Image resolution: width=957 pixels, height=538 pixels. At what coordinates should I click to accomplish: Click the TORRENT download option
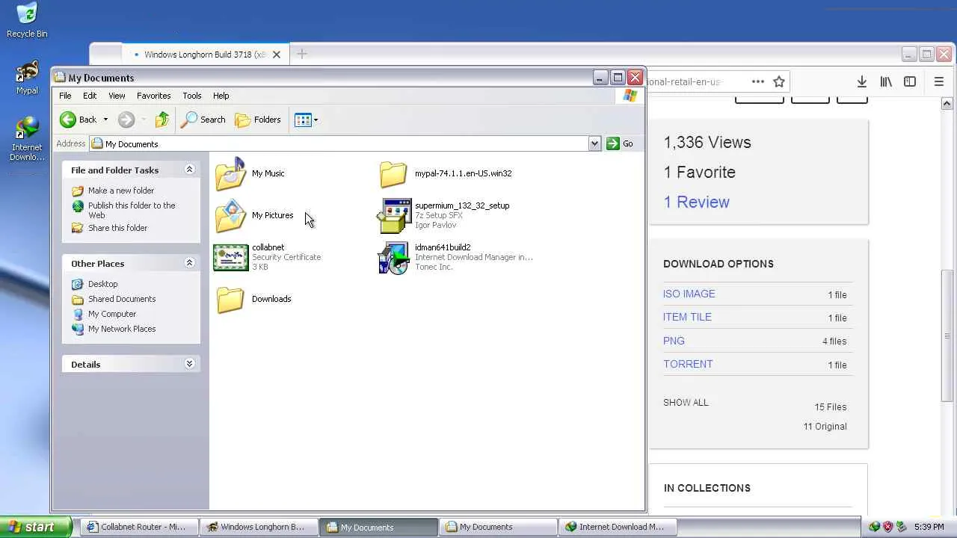(688, 364)
